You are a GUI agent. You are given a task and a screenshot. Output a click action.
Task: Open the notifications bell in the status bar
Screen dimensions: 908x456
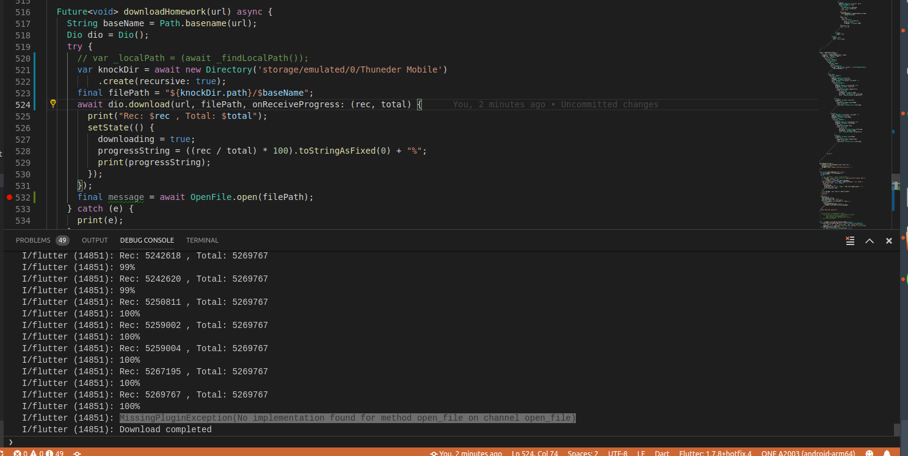click(x=887, y=453)
